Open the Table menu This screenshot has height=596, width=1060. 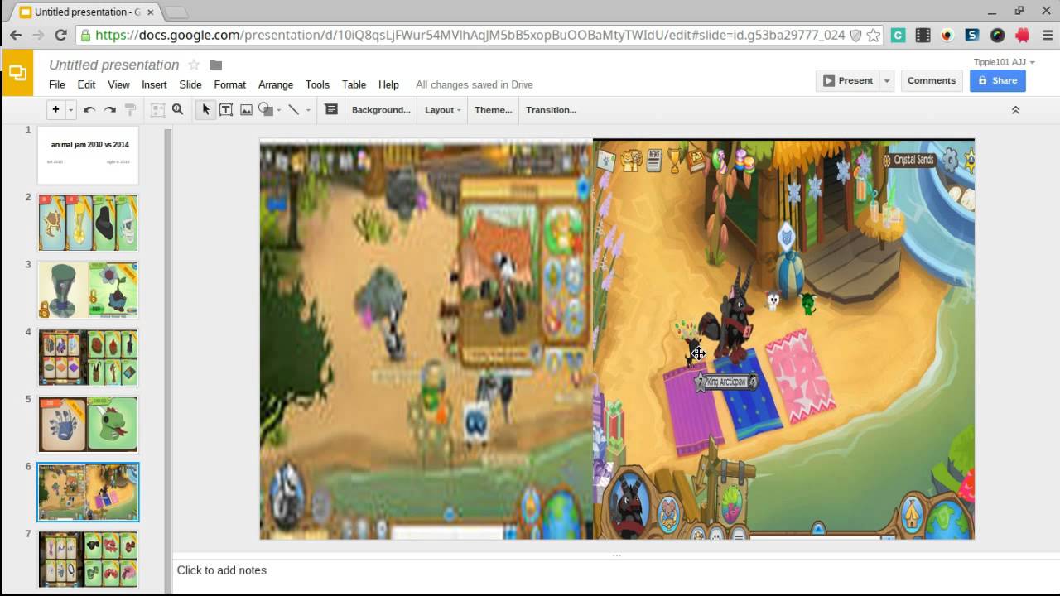[354, 84]
